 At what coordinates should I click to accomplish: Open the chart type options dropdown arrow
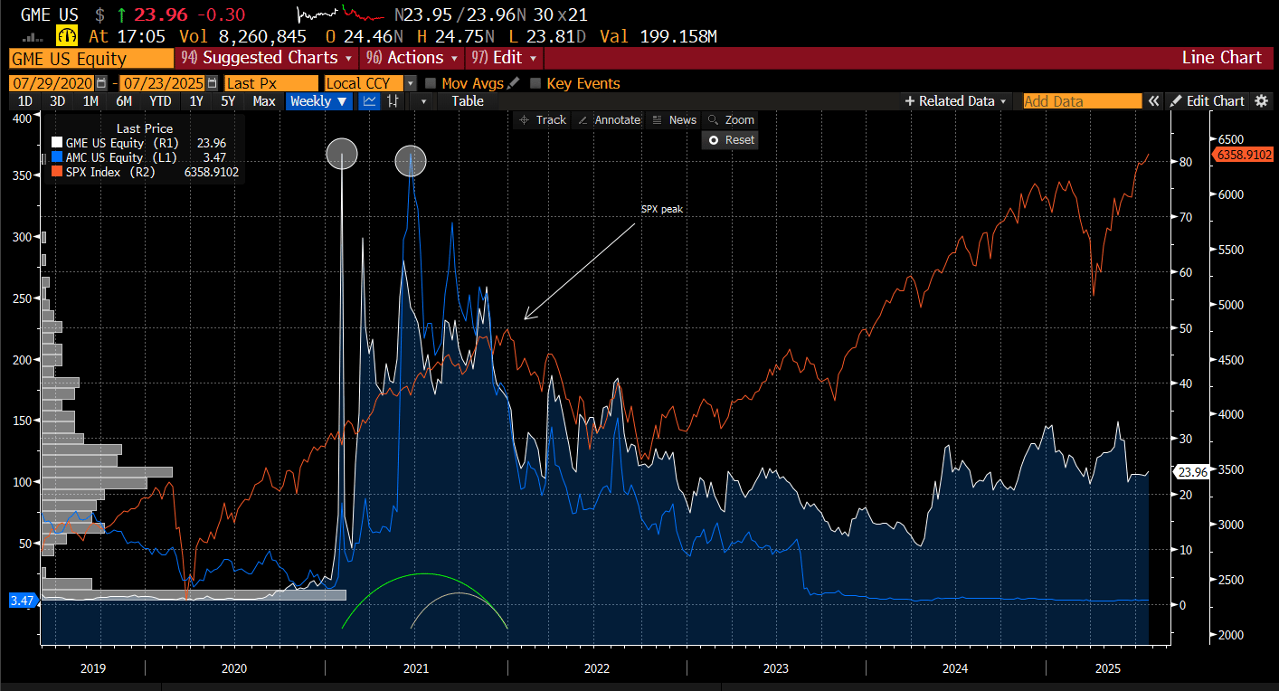[x=423, y=101]
